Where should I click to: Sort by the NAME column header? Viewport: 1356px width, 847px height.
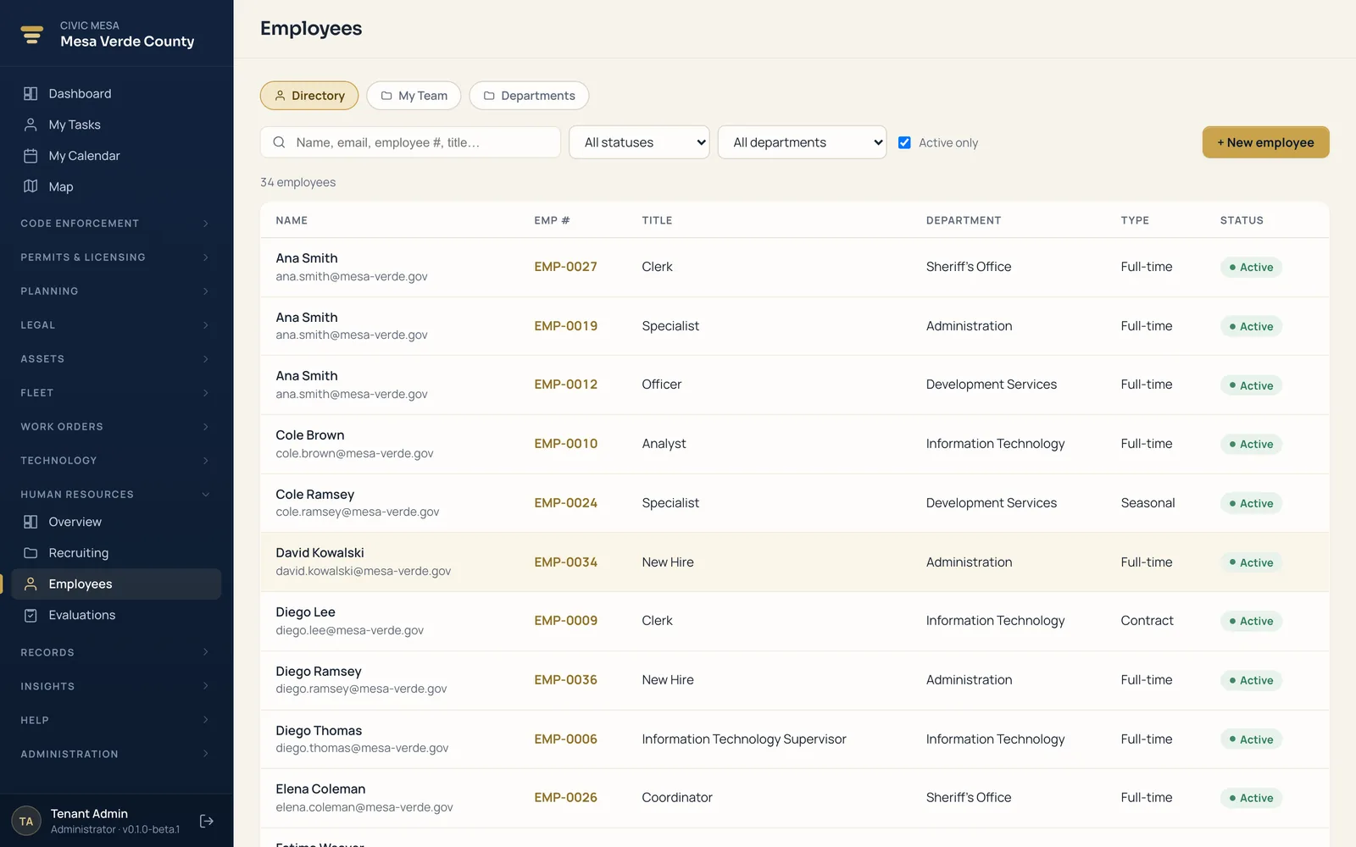[x=292, y=220]
